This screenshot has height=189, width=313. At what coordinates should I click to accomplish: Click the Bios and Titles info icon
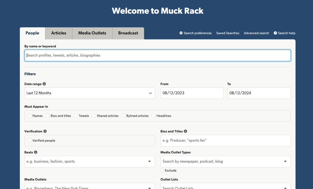(185, 131)
